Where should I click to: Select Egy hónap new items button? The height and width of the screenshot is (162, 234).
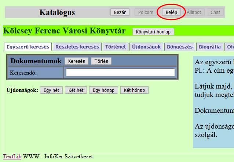pos(103,90)
